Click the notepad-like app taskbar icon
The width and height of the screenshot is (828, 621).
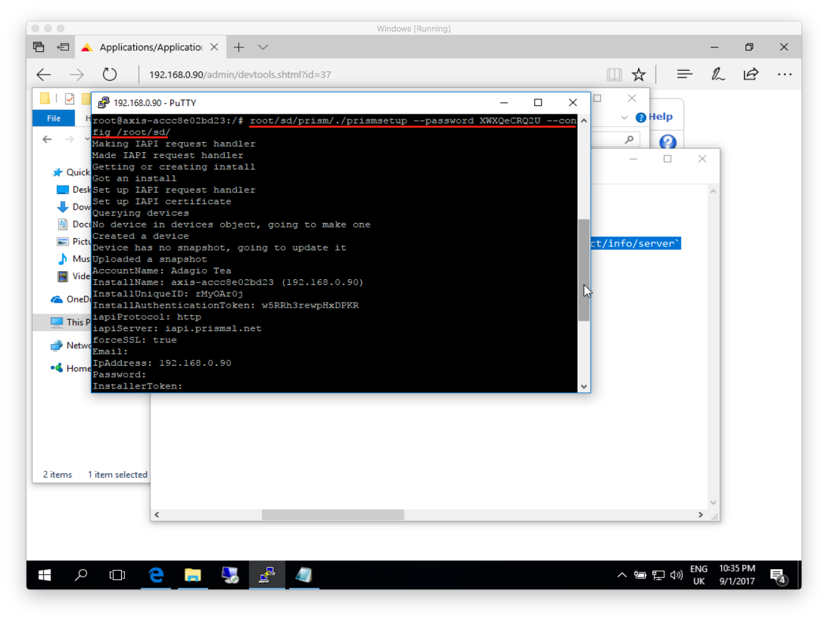point(304,575)
